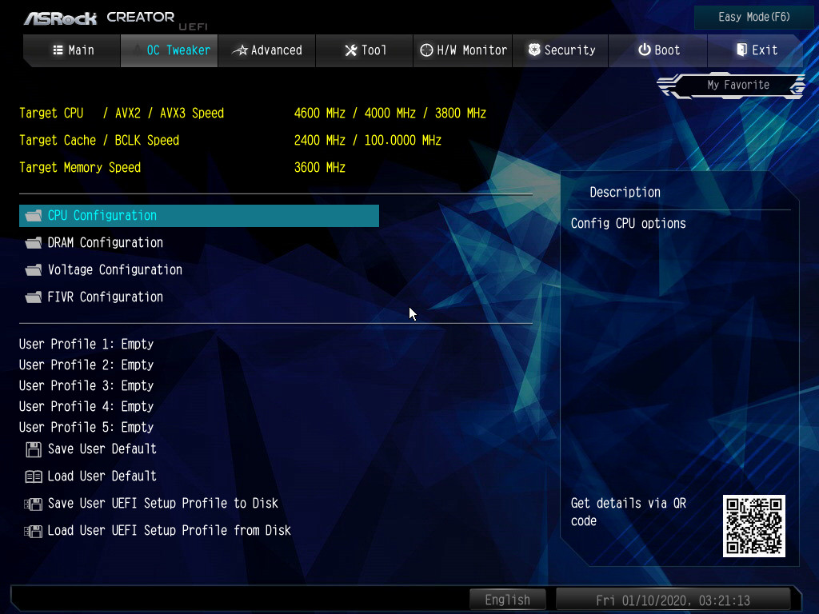Click the Load User Default book icon
This screenshot has width=819, height=614.
(x=33, y=476)
